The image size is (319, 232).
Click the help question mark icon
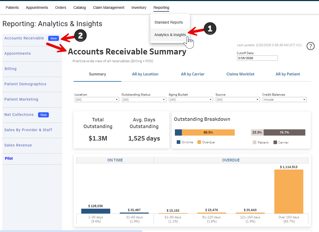click(310, 46)
